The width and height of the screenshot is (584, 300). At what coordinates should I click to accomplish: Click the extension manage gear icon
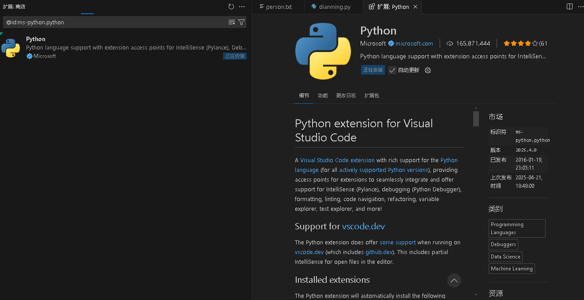[427, 70]
